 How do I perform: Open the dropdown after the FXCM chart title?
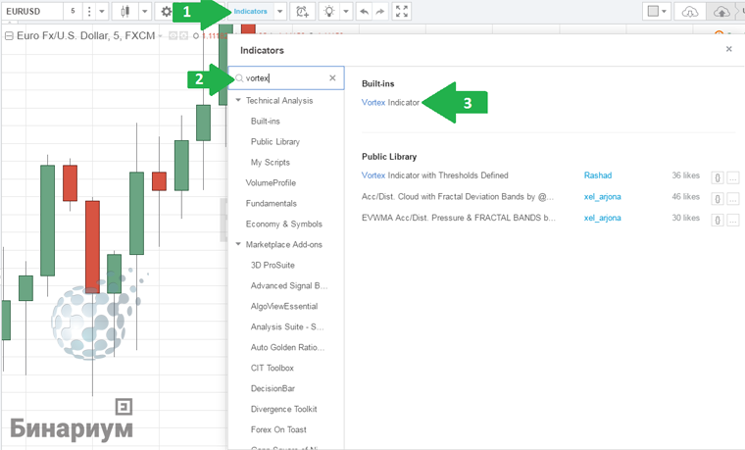click(160, 36)
